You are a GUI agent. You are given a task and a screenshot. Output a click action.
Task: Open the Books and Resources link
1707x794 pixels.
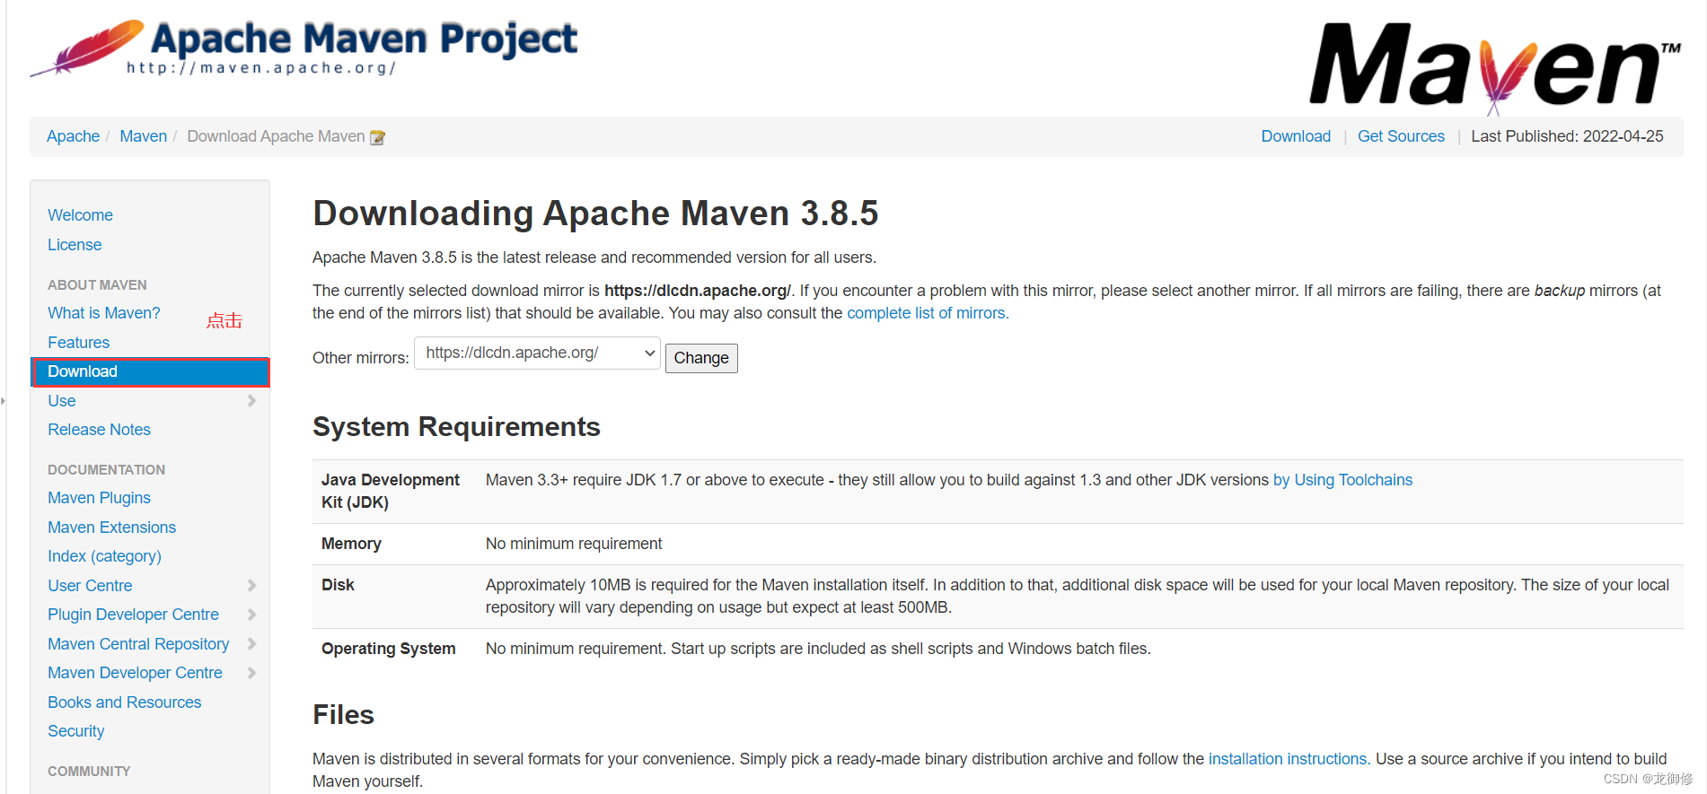pos(124,702)
